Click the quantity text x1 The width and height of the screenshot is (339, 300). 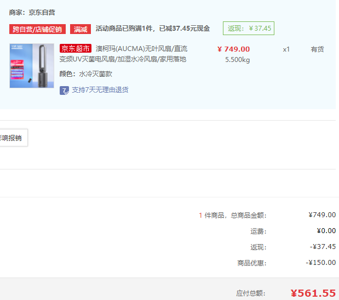pyautogui.click(x=286, y=49)
